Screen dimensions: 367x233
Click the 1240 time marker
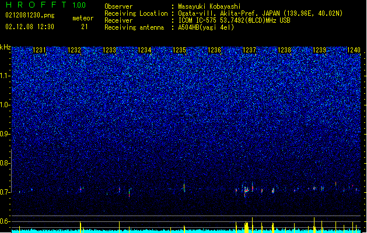354,50
